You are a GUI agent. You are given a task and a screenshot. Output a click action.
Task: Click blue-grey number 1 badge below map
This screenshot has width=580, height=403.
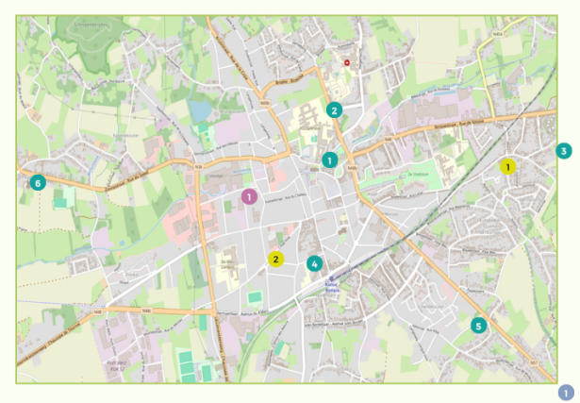point(566,393)
